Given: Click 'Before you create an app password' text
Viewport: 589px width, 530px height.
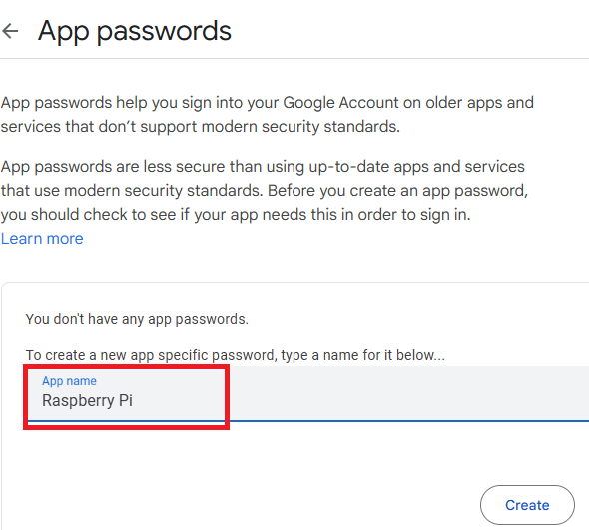Looking at the screenshot, I should [397, 191].
